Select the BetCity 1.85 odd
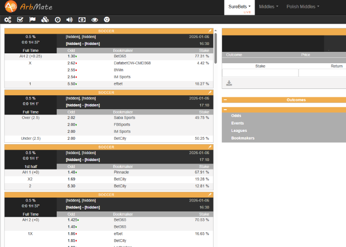 click(x=72, y=241)
